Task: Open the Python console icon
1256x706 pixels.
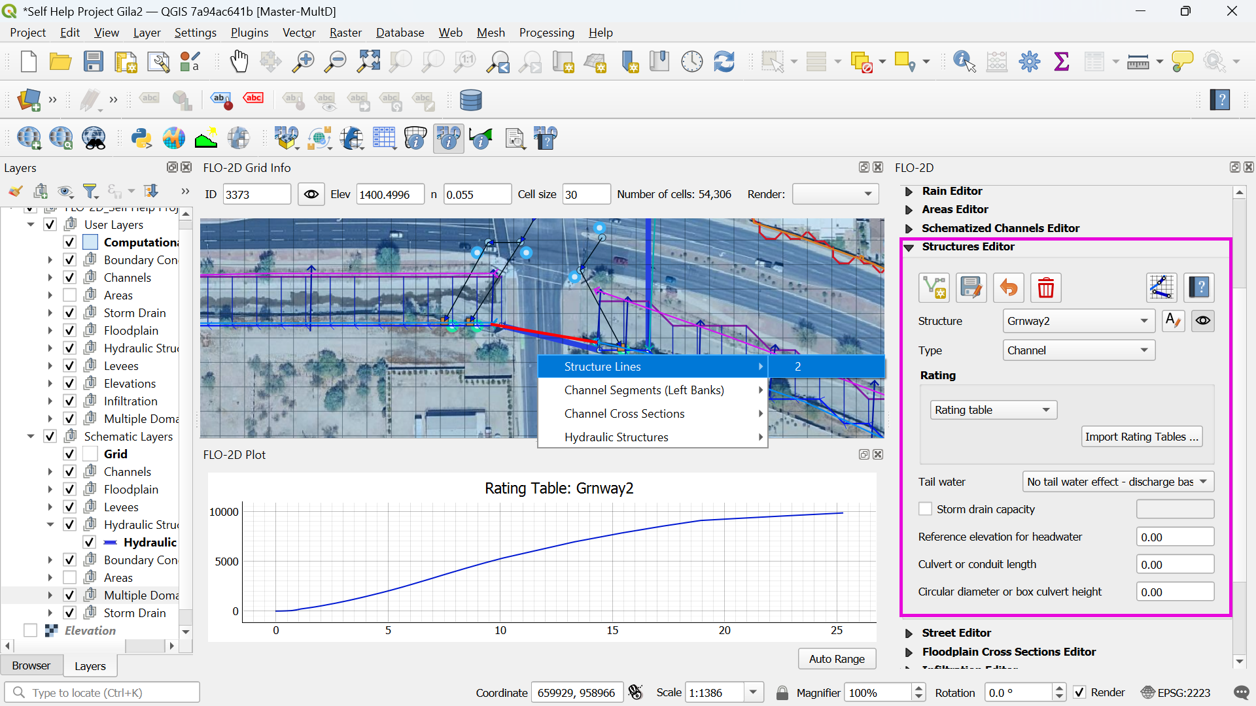Action: [141, 139]
